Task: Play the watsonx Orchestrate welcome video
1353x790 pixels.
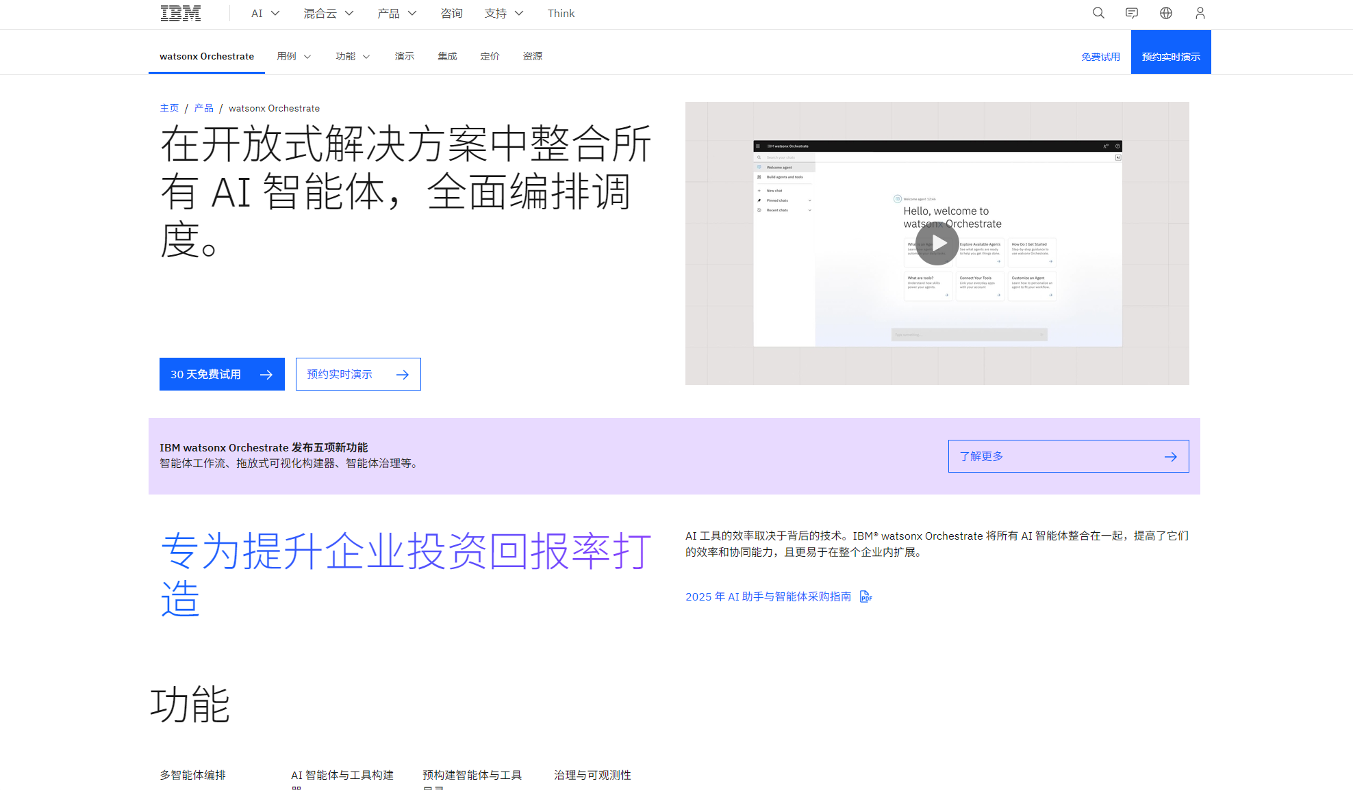Action: pyautogui.click(x=936, y=243)
